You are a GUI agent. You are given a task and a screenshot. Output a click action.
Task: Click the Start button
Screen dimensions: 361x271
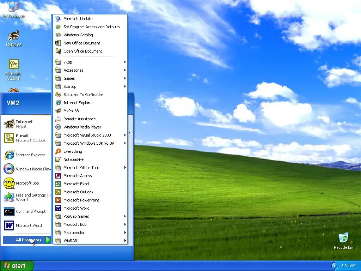tap(17, 266)
